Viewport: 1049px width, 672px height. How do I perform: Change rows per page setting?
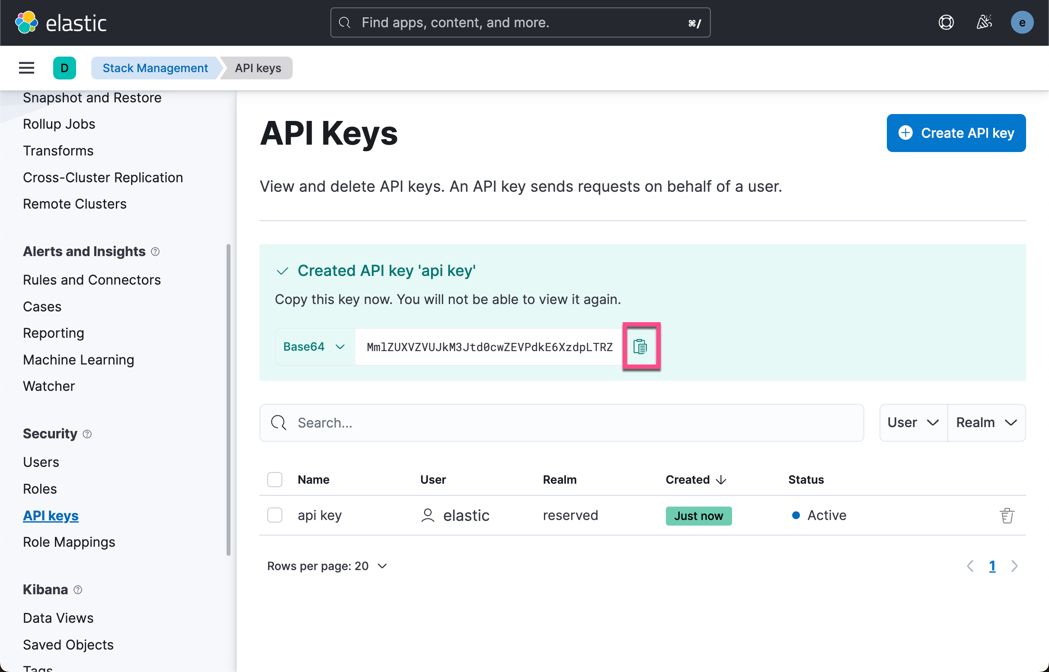(326, 566)
